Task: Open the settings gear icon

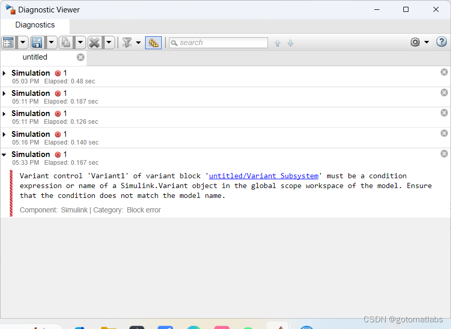Action: 415,42
